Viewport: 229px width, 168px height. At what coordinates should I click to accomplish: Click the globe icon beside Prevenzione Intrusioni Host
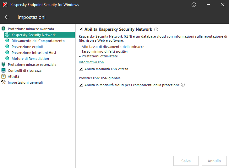(x=7, y=52)
